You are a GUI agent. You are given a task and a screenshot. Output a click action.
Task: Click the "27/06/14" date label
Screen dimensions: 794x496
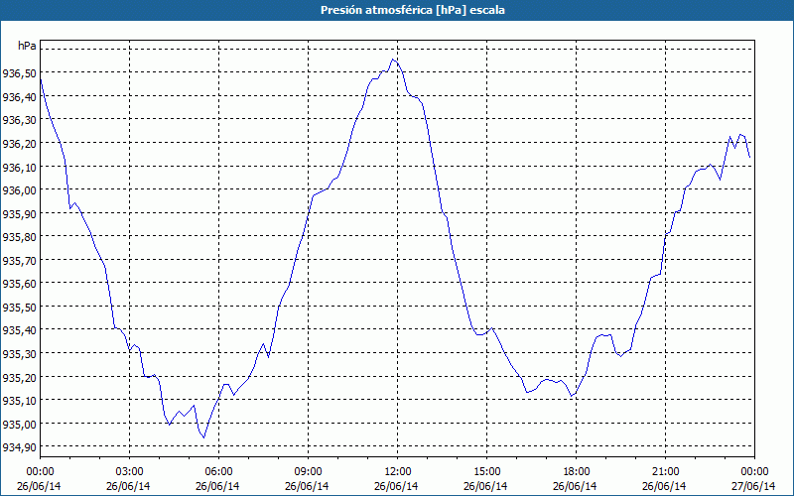754,486
